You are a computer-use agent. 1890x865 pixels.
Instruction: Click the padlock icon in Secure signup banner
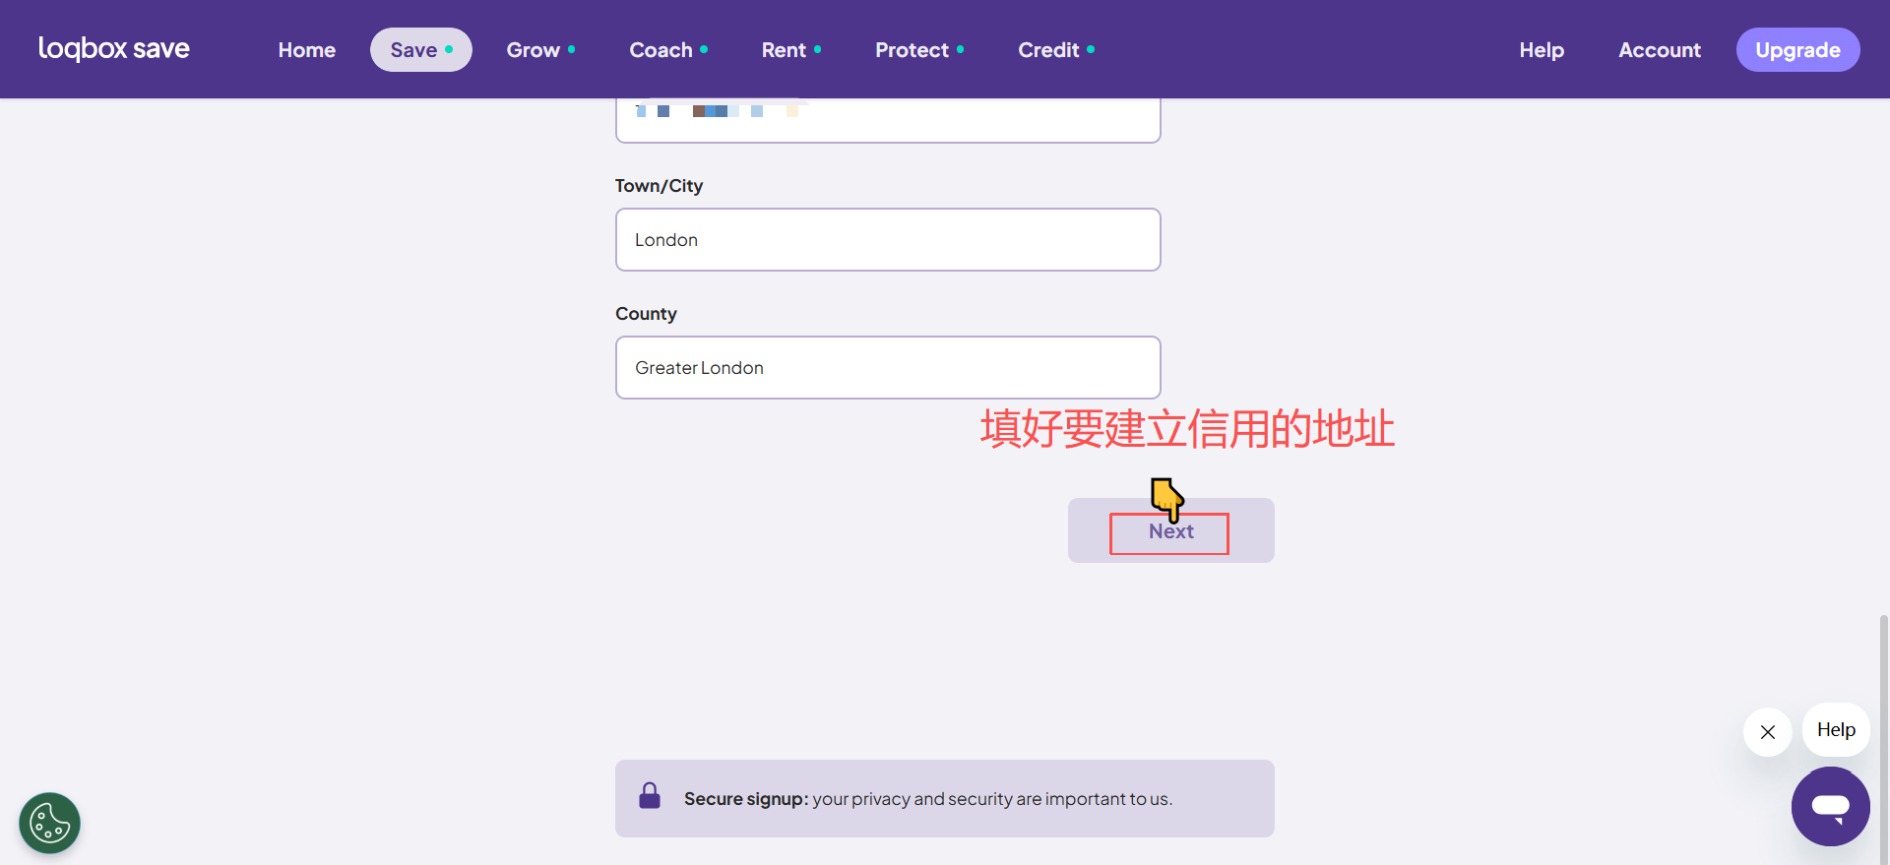650,796
